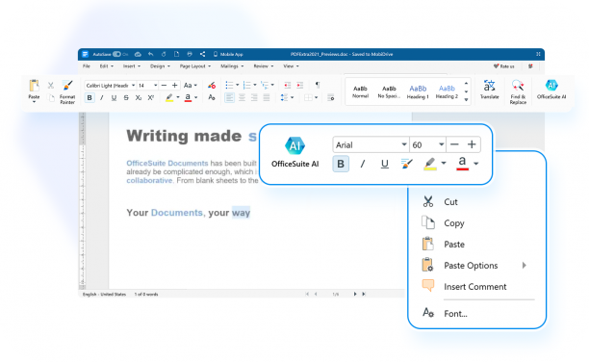This screenshot has height=362, width=589.
Task: Click the Redo icon in the title bar
Action: [164, 54]
